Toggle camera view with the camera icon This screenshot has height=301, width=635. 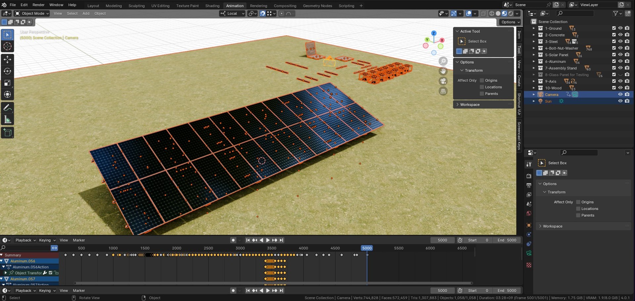tap(443, 81)
